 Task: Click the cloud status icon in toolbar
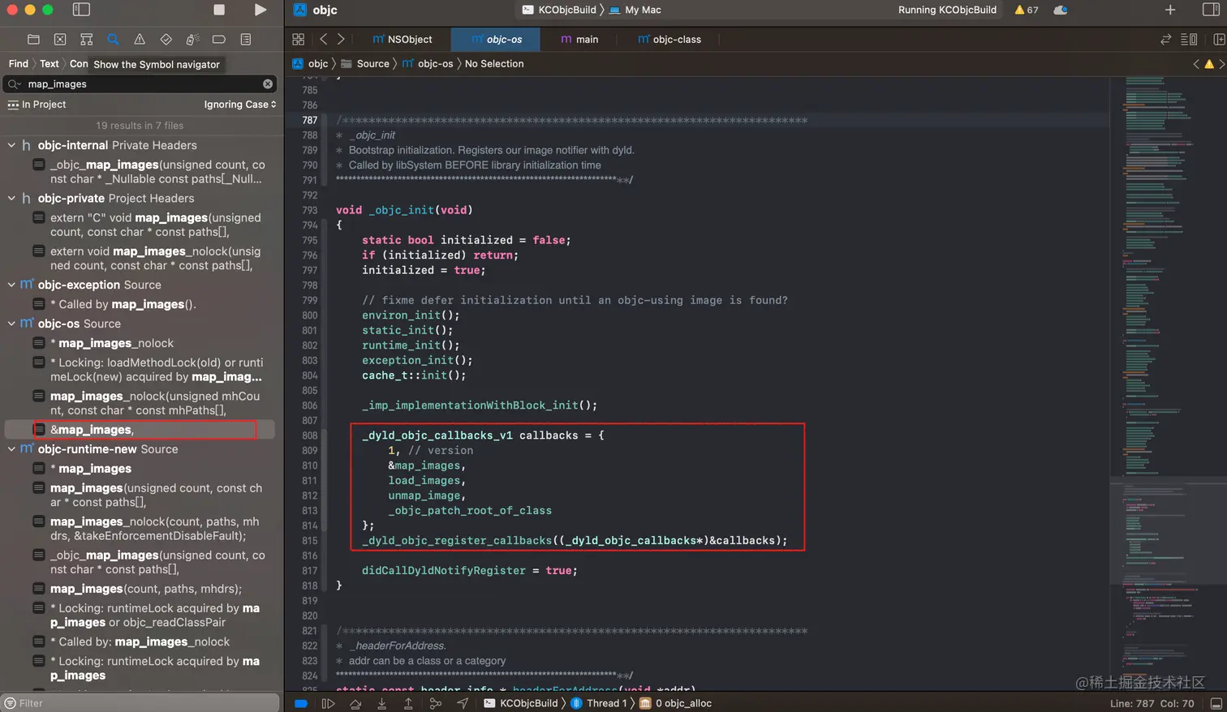(x=1060, y=10)
